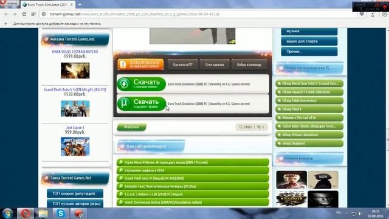Open обзор Hitman: absolution link
Screen dimensions: 389x219
[x=309, y=135]
